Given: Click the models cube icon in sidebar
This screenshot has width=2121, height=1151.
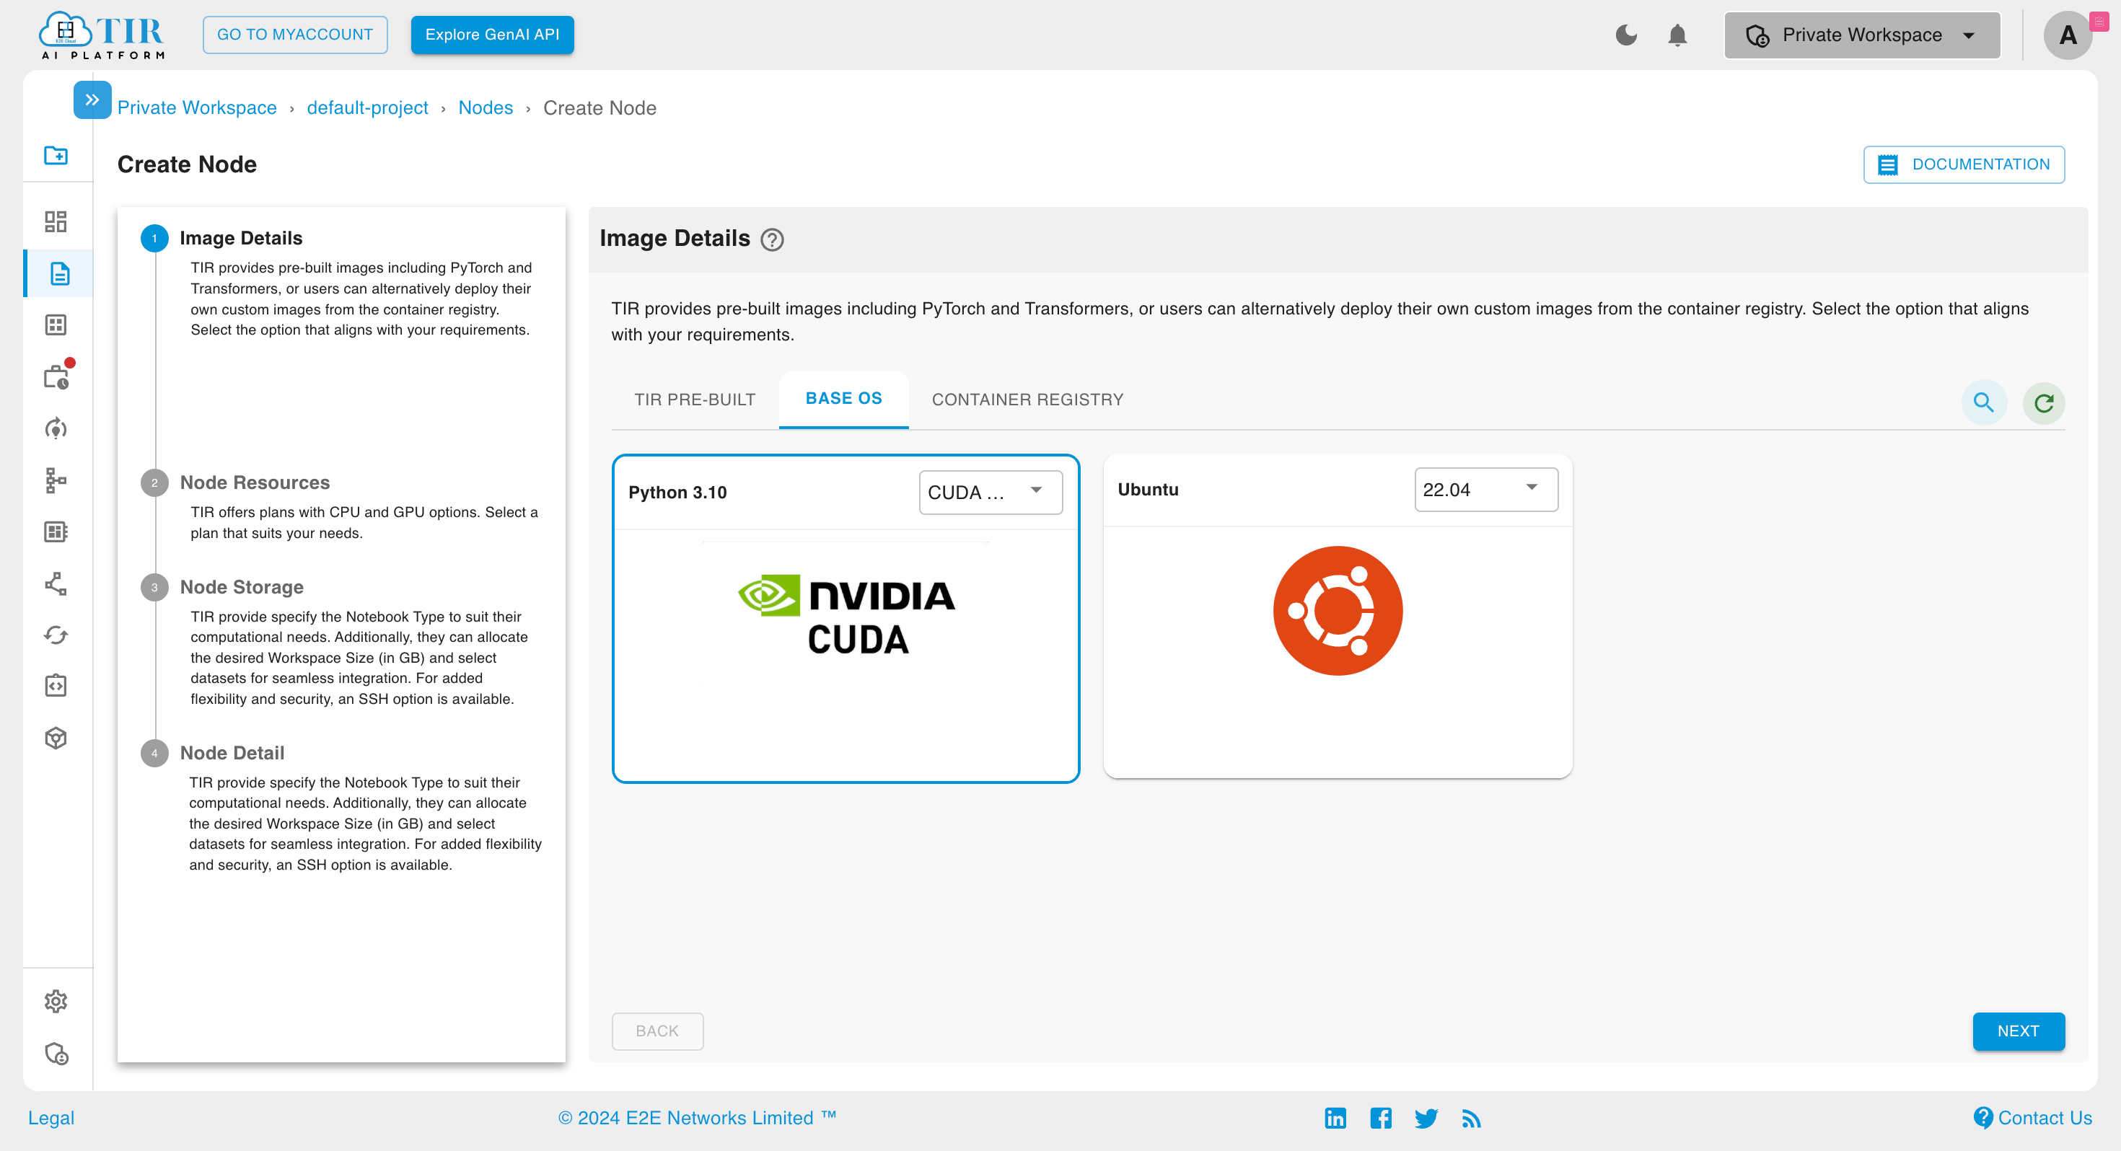Looking at the screenshot, I should tap(57, 738).
